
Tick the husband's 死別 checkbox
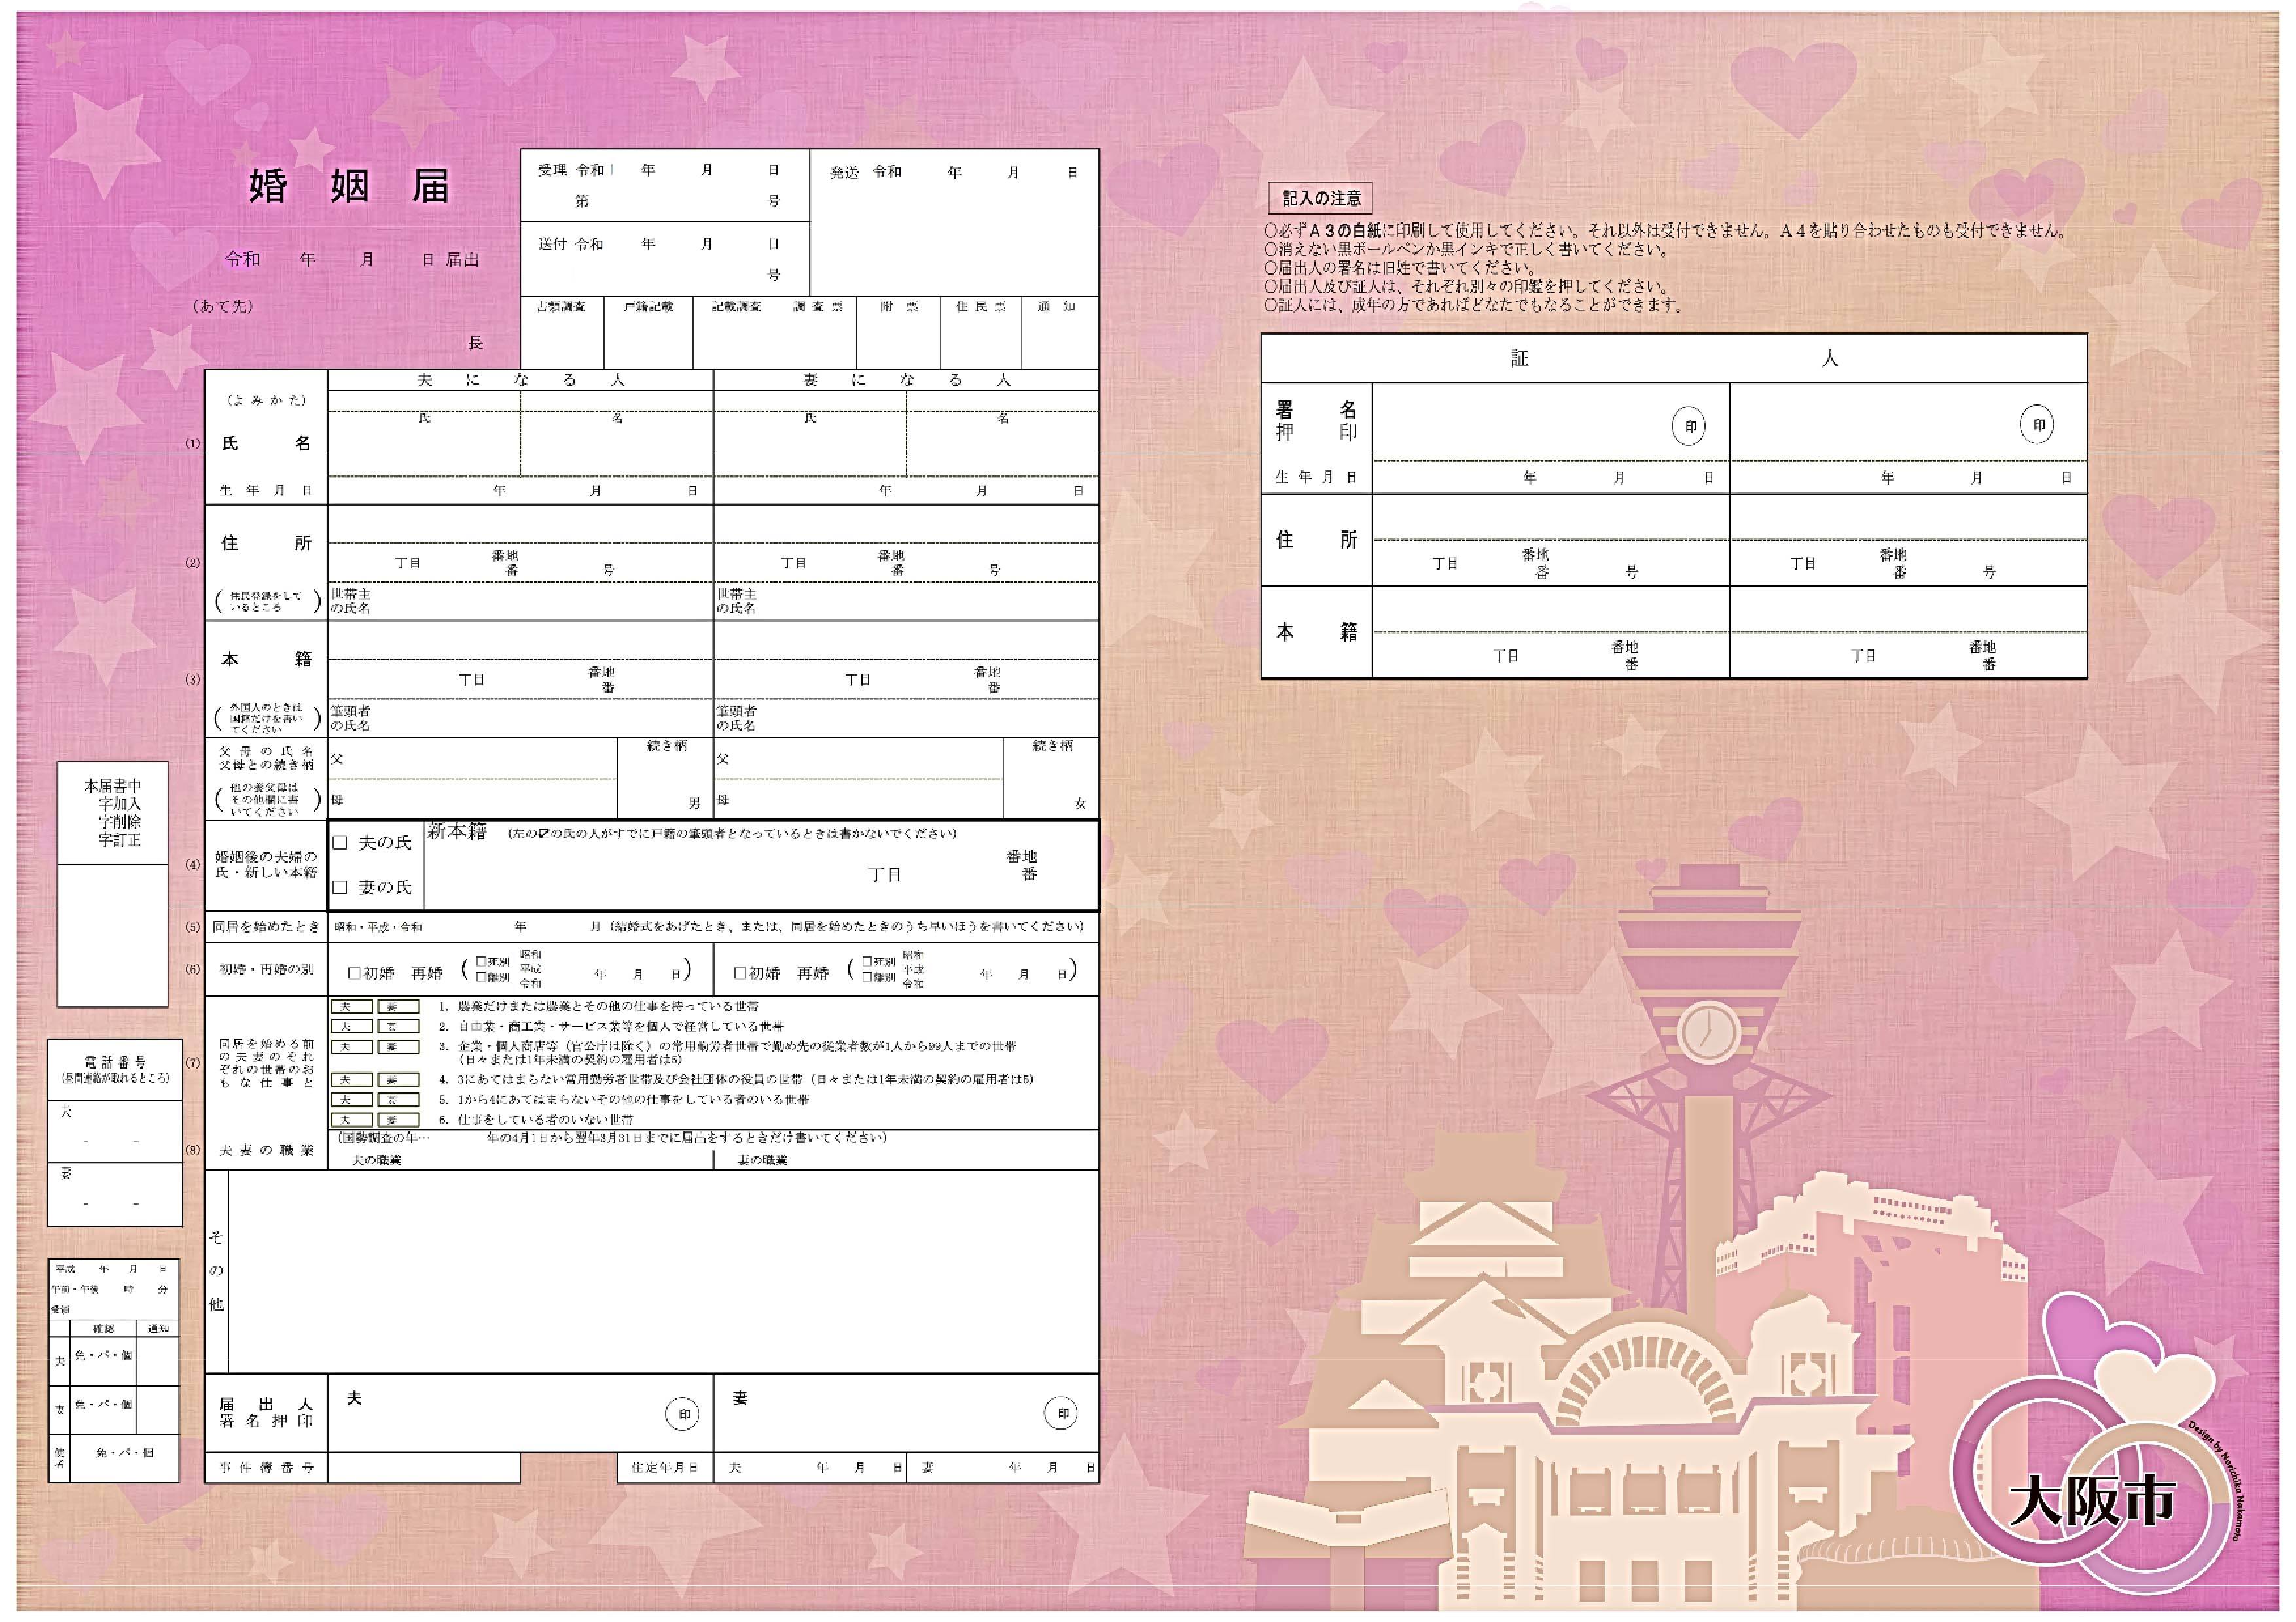[x=481, y=961]
